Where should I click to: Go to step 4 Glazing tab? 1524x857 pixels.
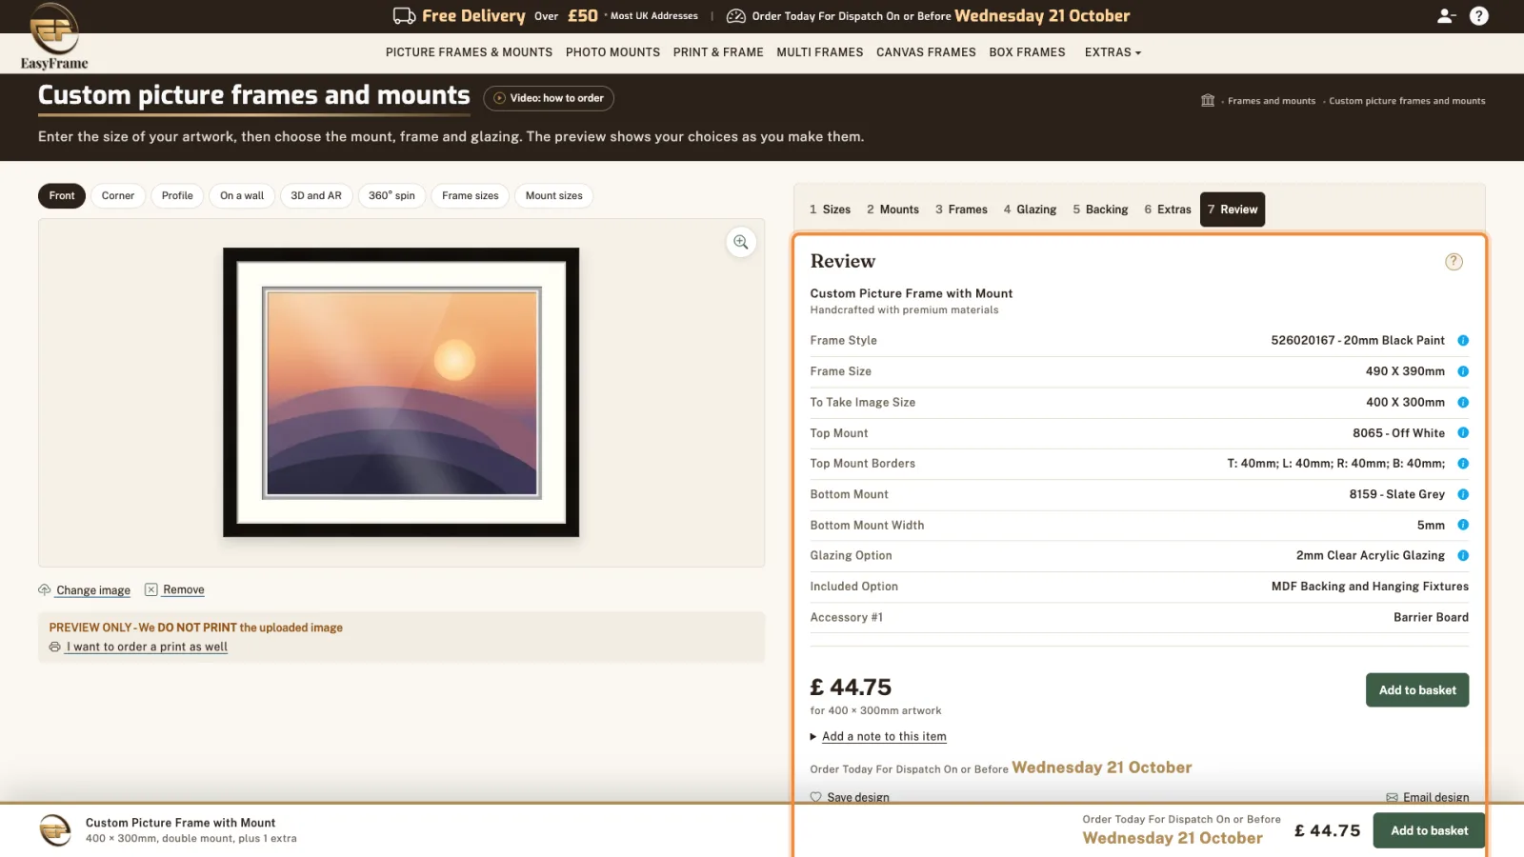1030,209
